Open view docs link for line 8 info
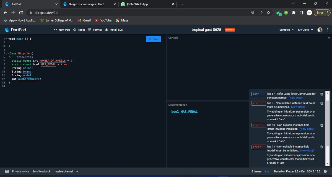The height and width of the screenshot is (177, 332). tap(295, 98)
